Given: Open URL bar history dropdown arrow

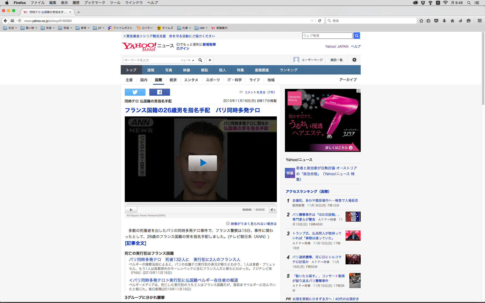Looking at the screenshot, I should click(x=312, y=21).
